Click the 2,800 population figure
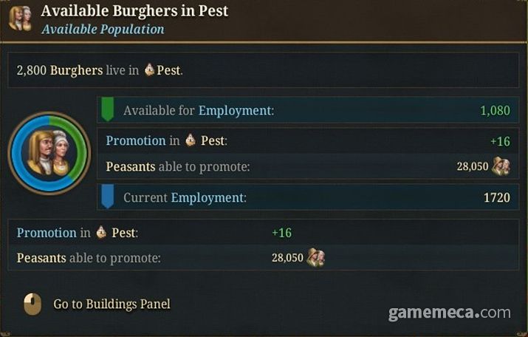 click(x=32, y=71)
